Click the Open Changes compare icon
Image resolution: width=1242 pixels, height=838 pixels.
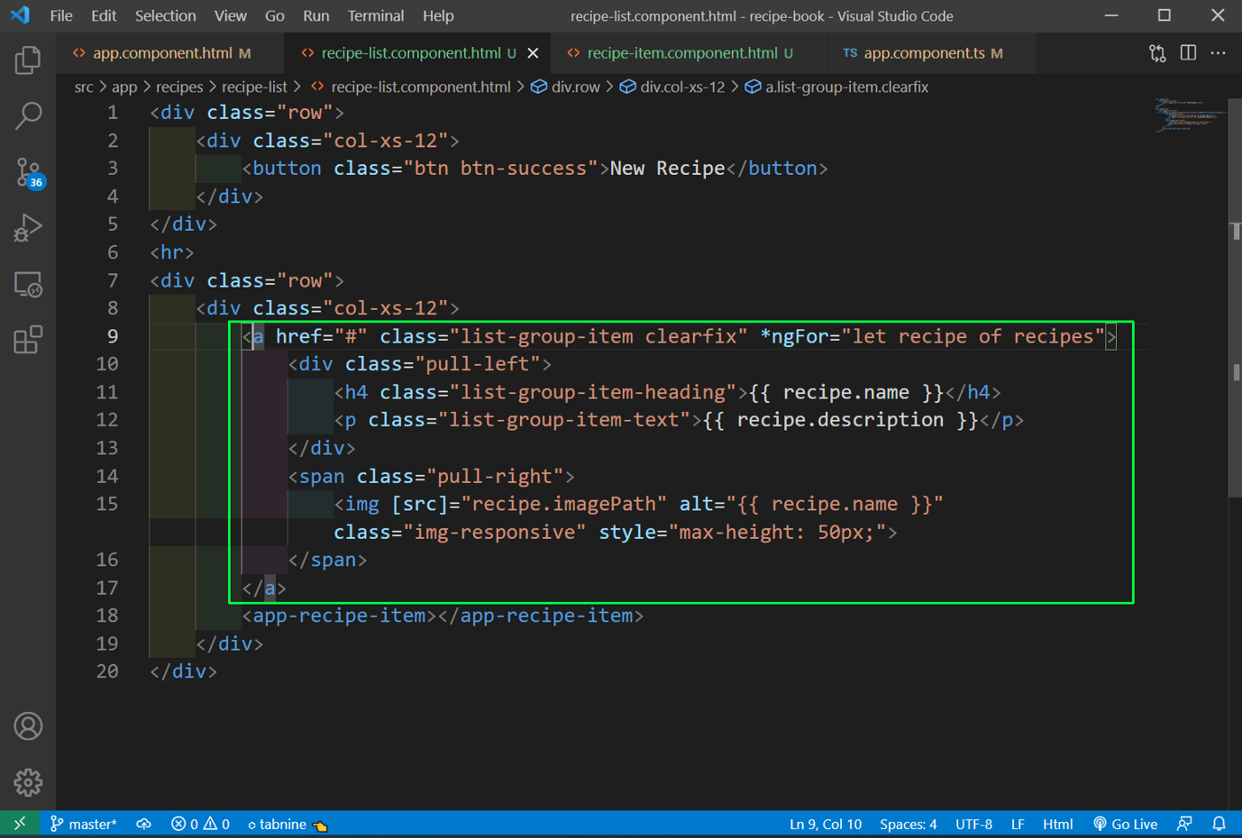(x=1157, y=53)
